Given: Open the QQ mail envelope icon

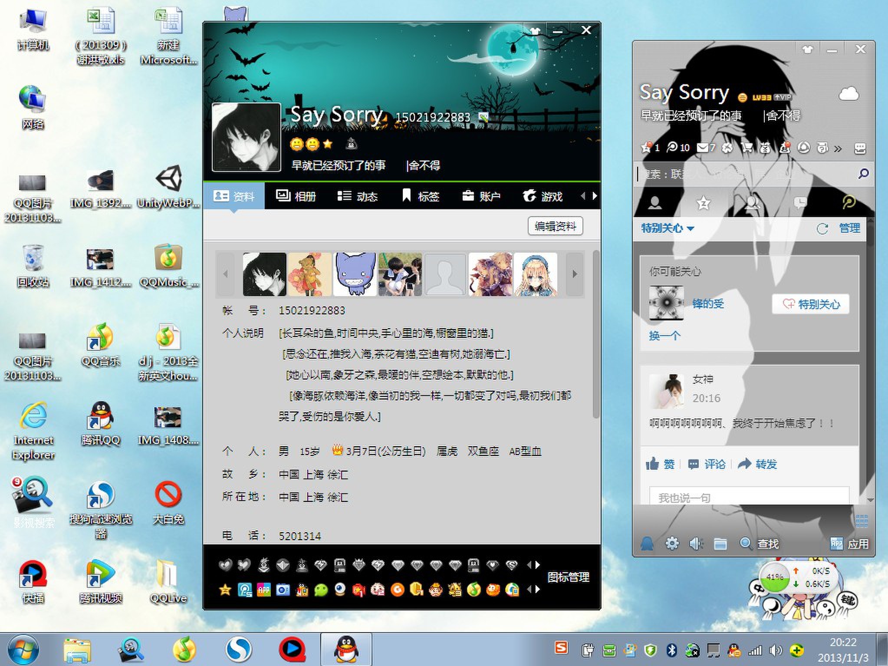Looking at the screenshot, I should point(703,148).
